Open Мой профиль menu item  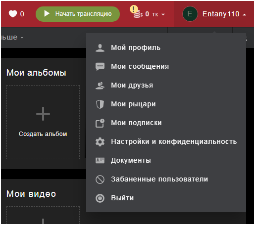pyautogui.click(x=166, y=48)
